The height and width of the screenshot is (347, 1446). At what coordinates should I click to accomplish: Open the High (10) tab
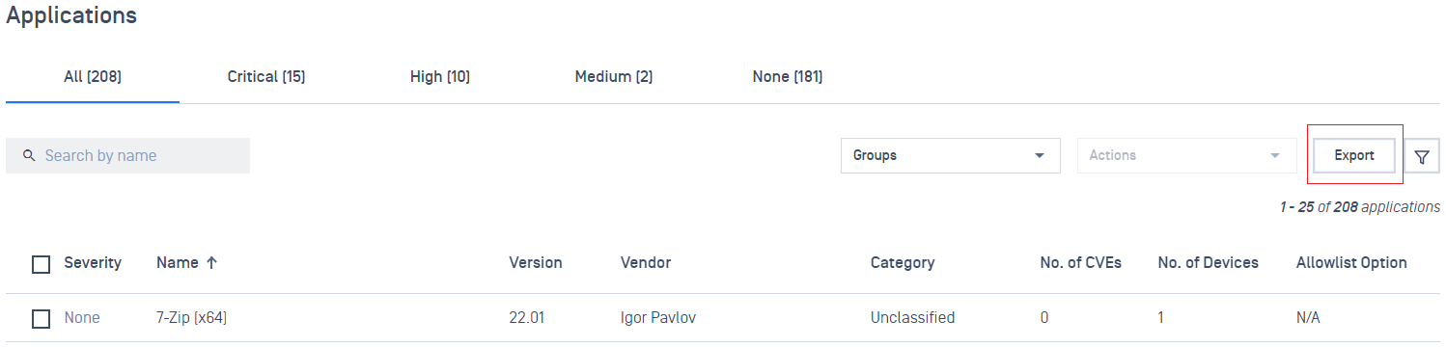click(x=440, y=76)
